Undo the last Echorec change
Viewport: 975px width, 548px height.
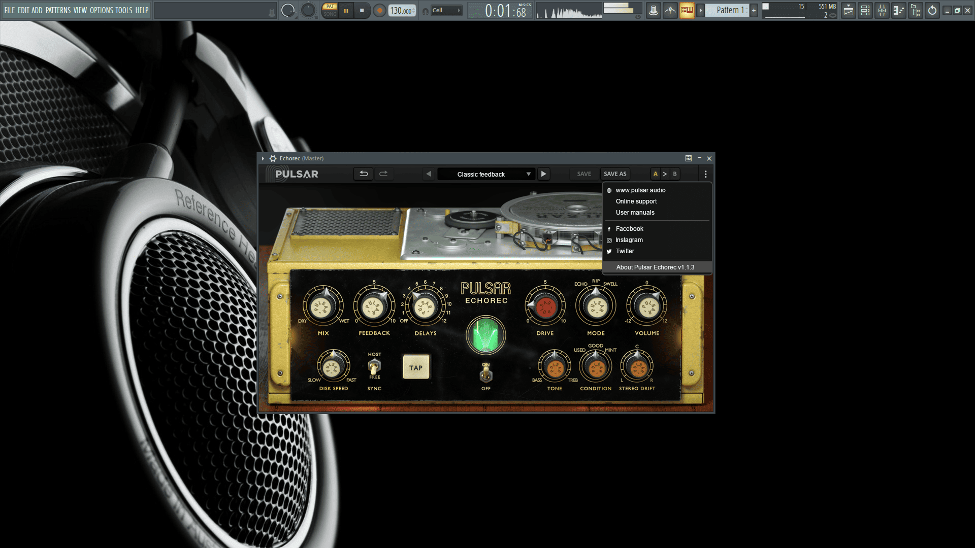pyautogui.click(x=364, y=174)
